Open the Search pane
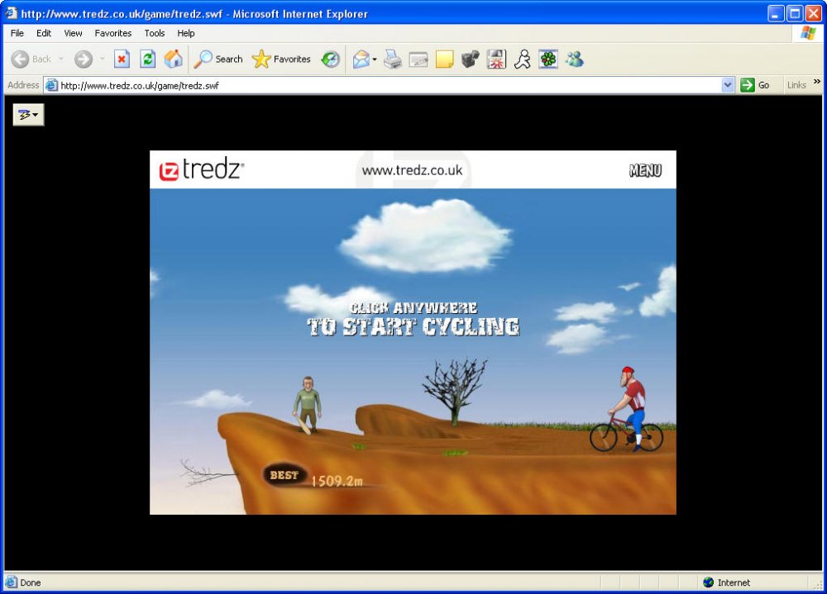This screenshot has width=827, height=594. (x=218, y=59)
